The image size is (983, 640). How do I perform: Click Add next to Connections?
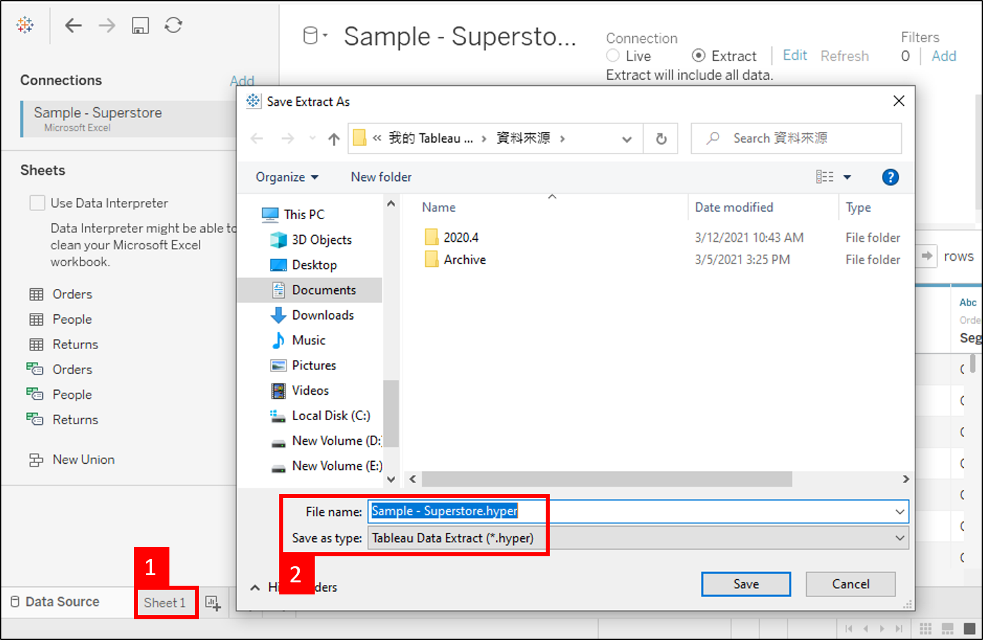coord(242,81)
